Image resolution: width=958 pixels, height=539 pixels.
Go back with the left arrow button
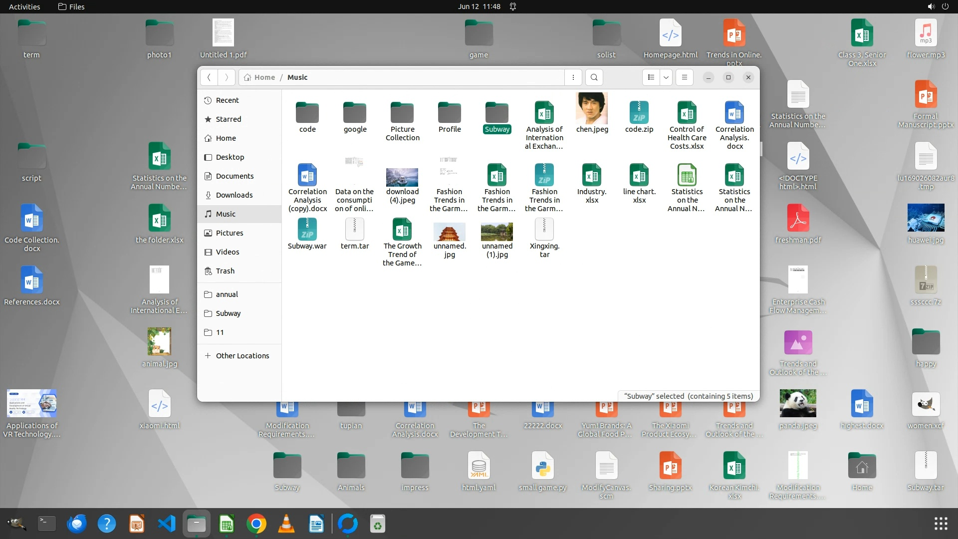[209, 77]
